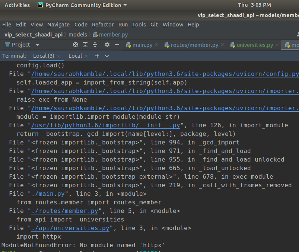Open importlib/__init__.py traceback link
Image resolution: width=299 pixels, height=252 pixels.
[106, 125]
